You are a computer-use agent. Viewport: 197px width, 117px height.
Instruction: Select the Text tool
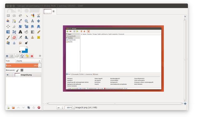tap(20, 32)
